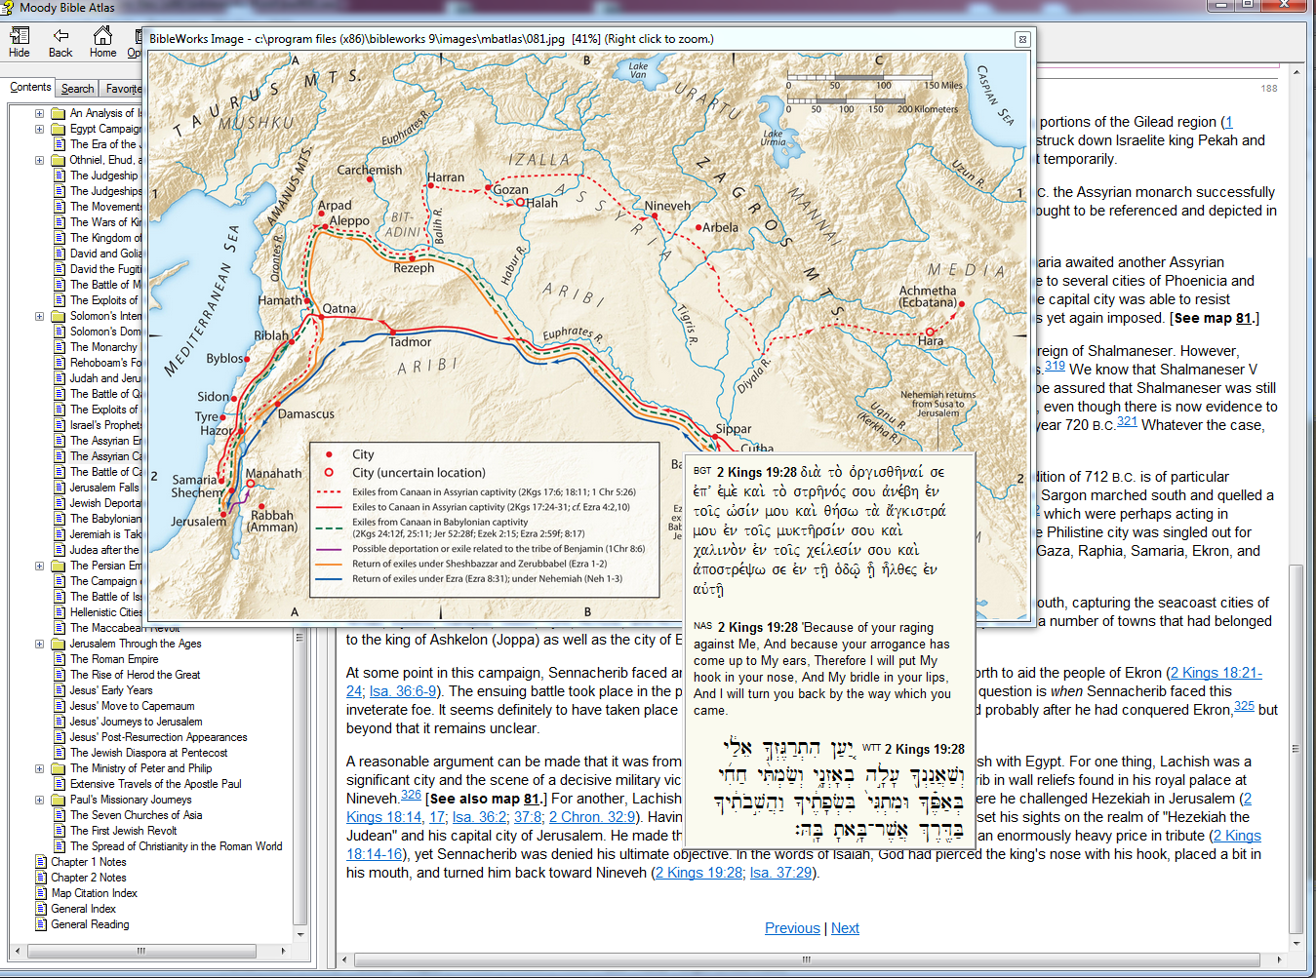
Task: Click the Jerusalem Through the Ages folder icon
Action: [59, 644]
